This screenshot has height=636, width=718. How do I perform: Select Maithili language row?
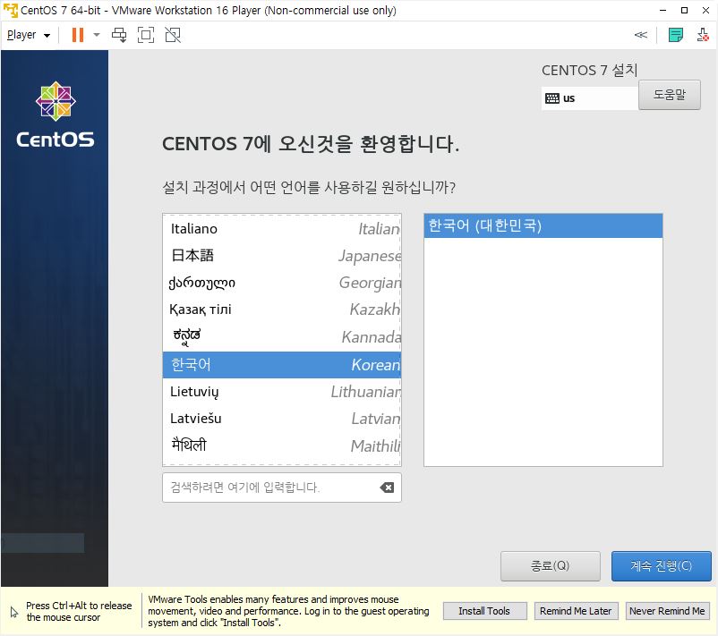282,445
